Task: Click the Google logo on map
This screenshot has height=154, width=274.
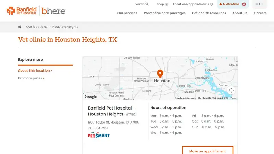Action: [91, 97]
